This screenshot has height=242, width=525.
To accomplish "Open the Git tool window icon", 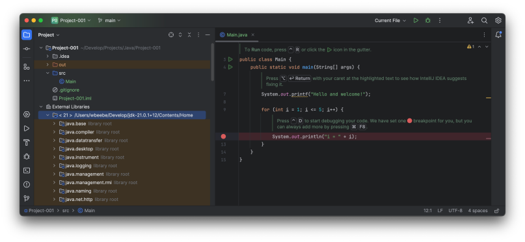I will pyautogui.click(x=27, y=198).
